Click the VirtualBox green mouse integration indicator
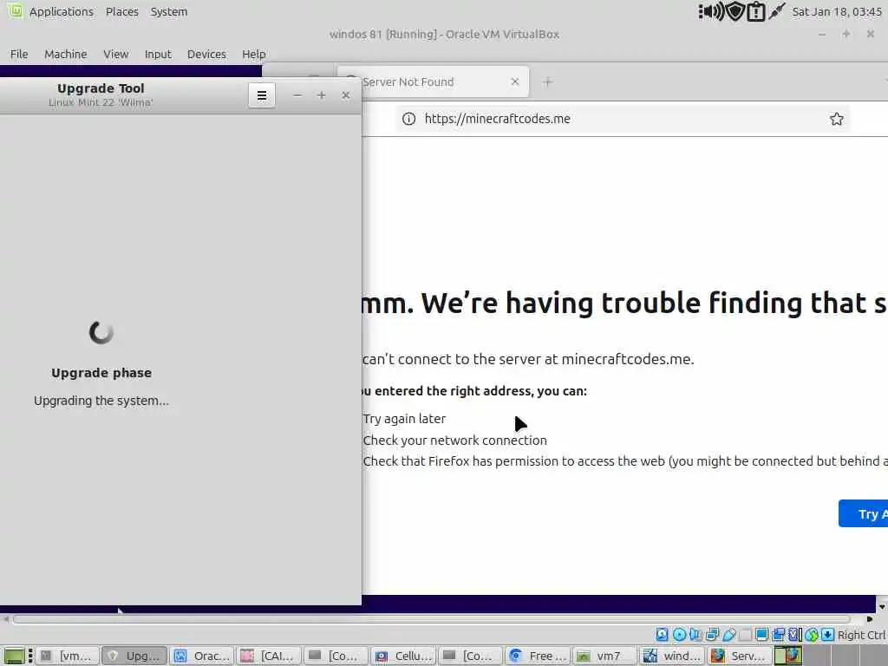The image size is (888, 666). (x=812, y=635)
